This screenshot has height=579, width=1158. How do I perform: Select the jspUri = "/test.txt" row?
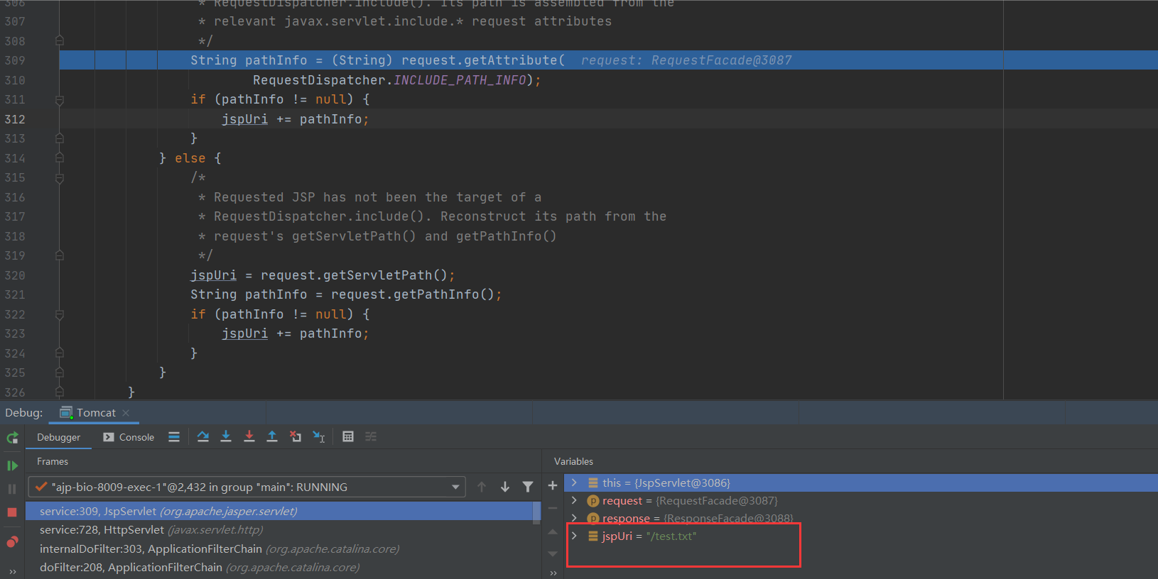(x=861, y=536)
